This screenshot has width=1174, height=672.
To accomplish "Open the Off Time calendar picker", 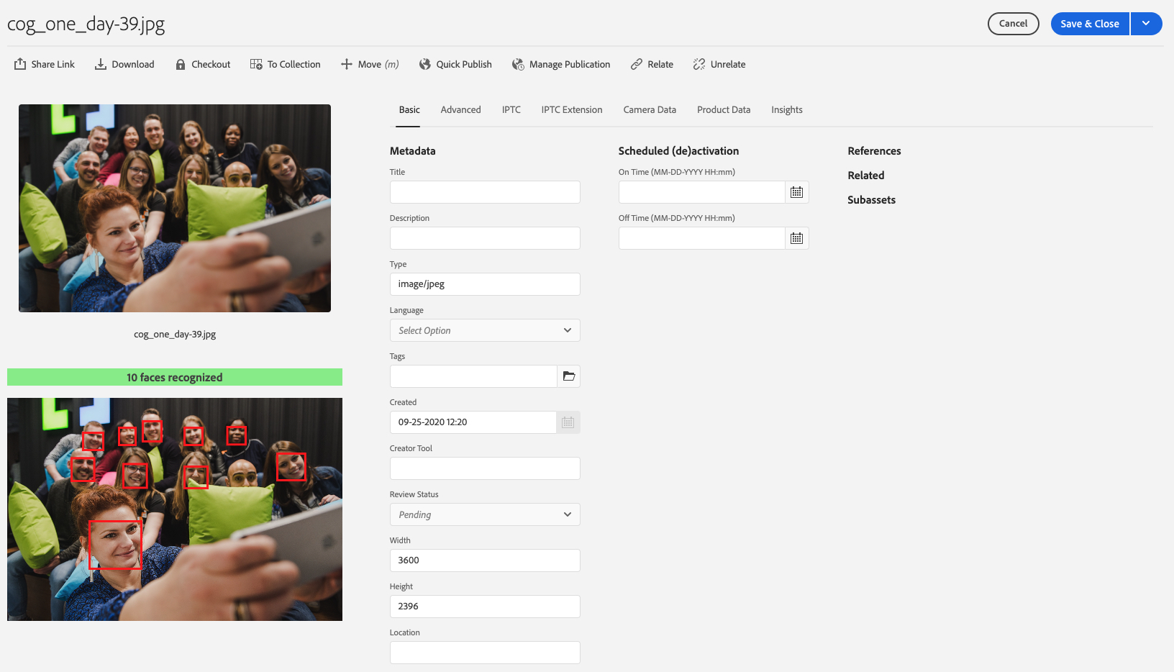I will 797,238.
